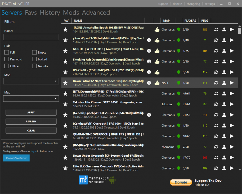This screenshot has height=194, width=242.
Task: Open the Favs tab
Action: pos(31,13)
